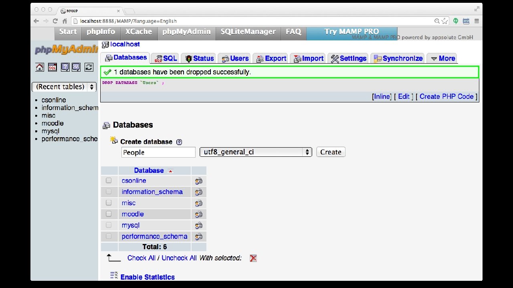
Task: Click the blue extension icon beside Hangouts
Action: pos(466,21)
